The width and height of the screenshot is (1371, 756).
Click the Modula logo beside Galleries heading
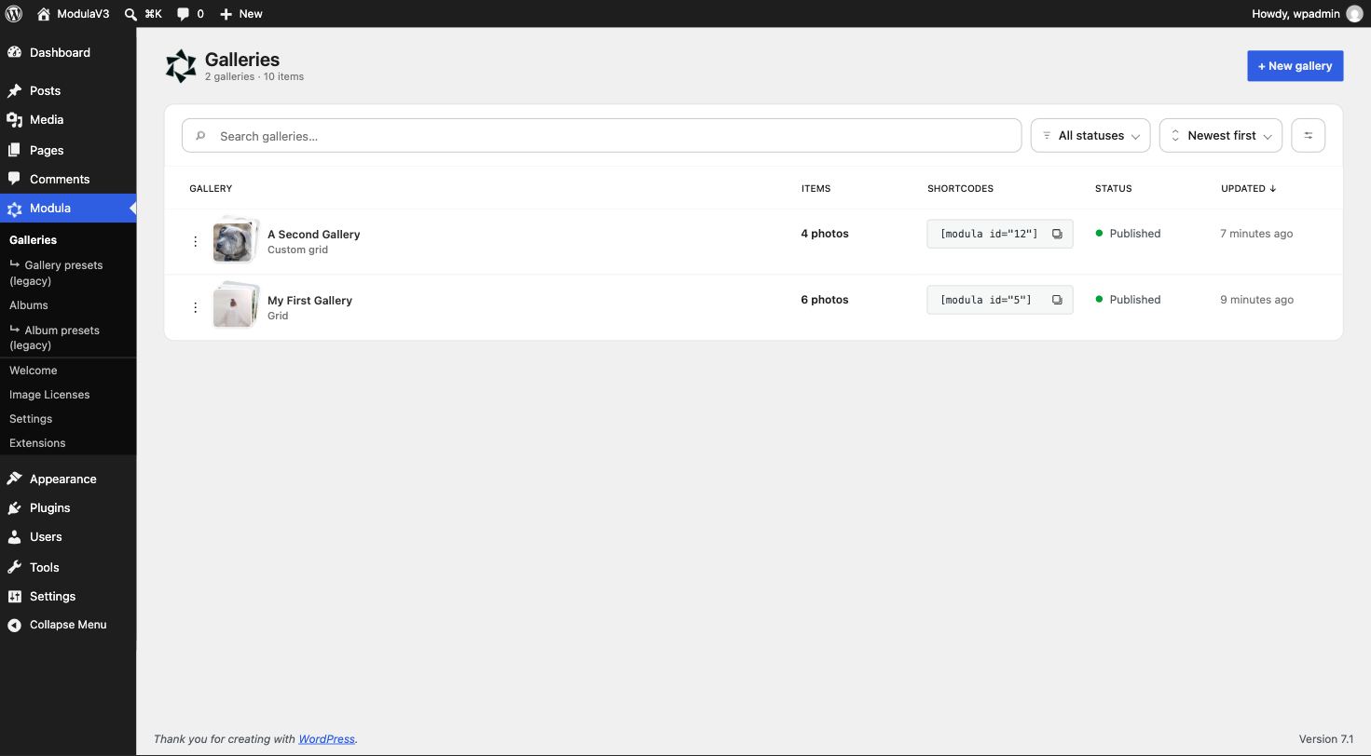click(x=181, y=66)
